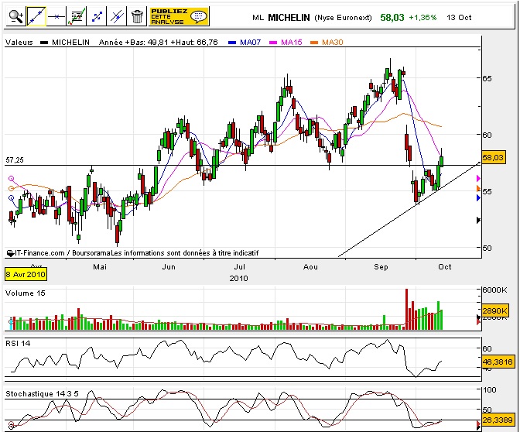
Task: Activate the trend line drawing tool
Action: pyautogui.click(x=36, y=16)
